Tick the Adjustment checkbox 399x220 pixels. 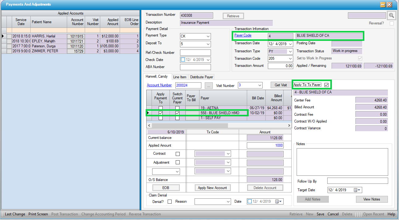pyautogui.click(x=178, y=162)
